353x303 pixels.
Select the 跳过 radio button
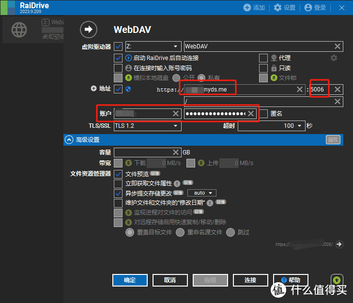click(230, 232)
